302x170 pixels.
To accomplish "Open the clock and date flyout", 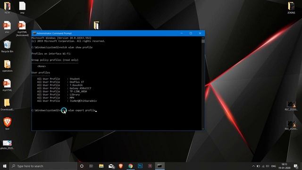I will click(284, 166).
